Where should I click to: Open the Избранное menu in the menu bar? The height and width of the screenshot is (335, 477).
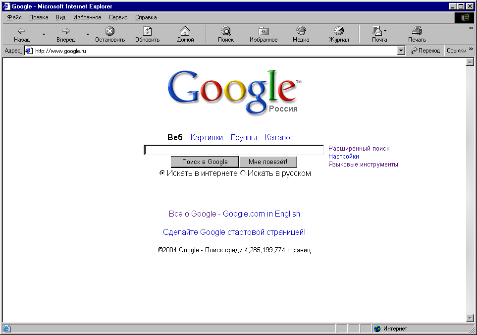coord(87,17)
